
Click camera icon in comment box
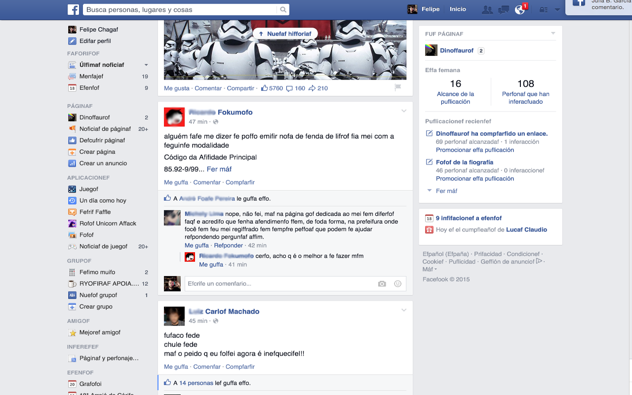tap(382, 284)
